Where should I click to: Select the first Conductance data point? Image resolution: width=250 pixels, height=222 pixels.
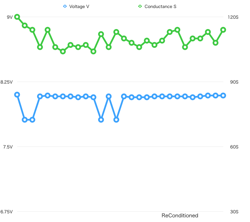pos(17,17)
